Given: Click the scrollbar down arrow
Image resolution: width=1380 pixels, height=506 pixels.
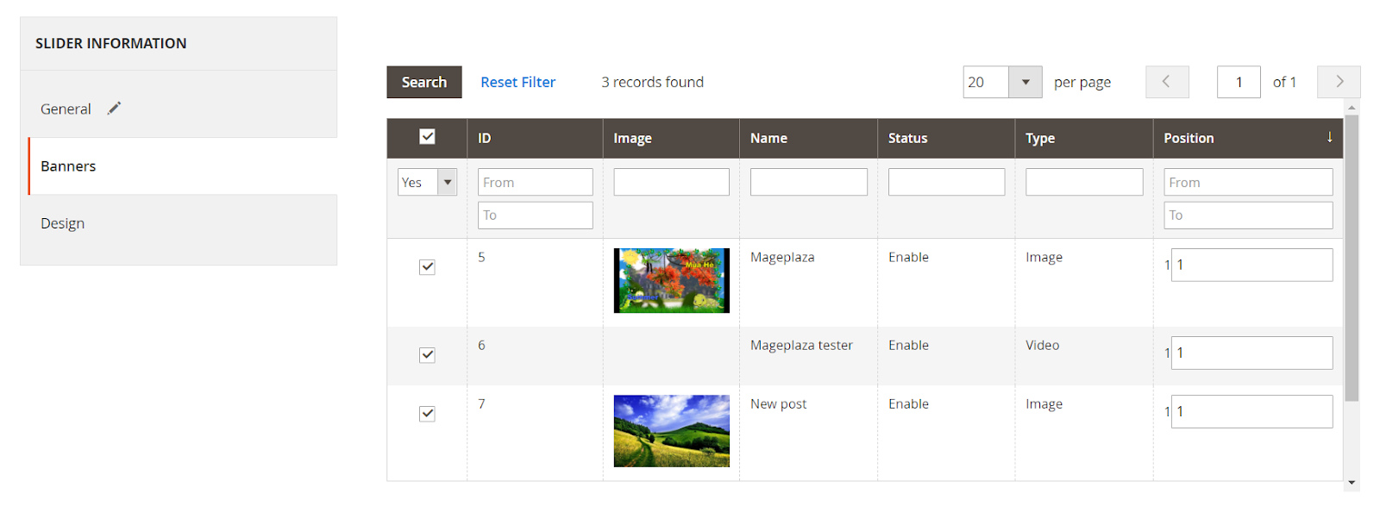Looking at the screenshot, I should [x=1352, y=483].
